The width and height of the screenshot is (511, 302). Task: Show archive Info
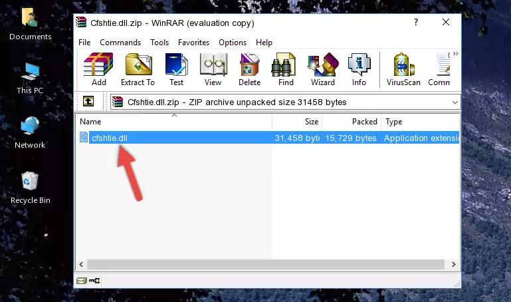click(359, 69)
